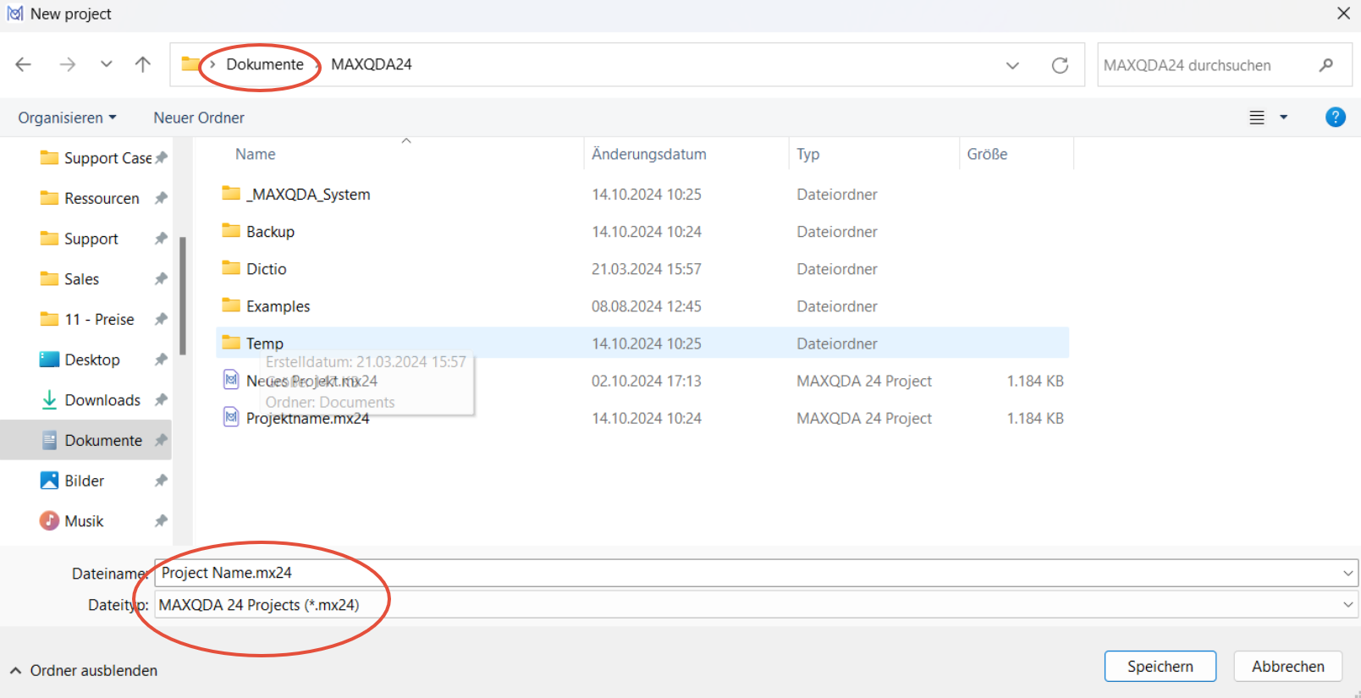Viewport: 1361px width, 698px height.
Task: Click pin icon next to Musik
Action: [161, 521]
